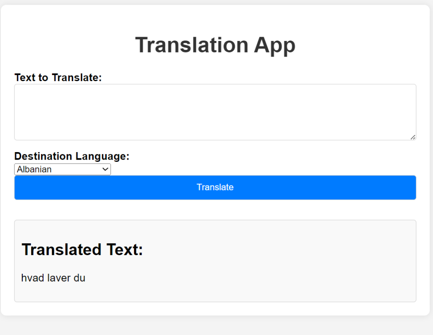
Task: Click the 'Translation App' page heading
Action: point(215,45)
